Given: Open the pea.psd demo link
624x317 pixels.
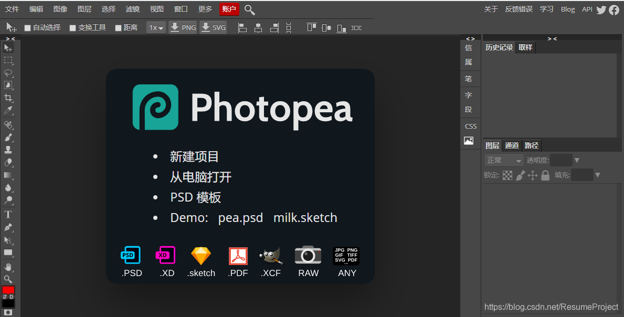Looking at the screenshot, I should (x=240, y=218).
